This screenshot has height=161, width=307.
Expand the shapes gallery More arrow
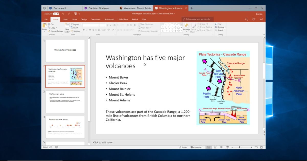coord(181,31)
